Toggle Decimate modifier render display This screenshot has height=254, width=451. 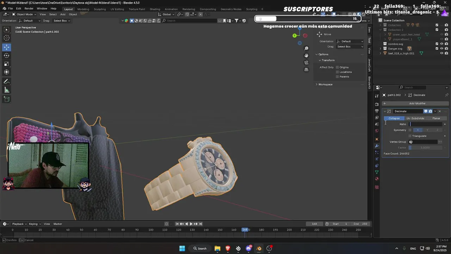(430, 111)
